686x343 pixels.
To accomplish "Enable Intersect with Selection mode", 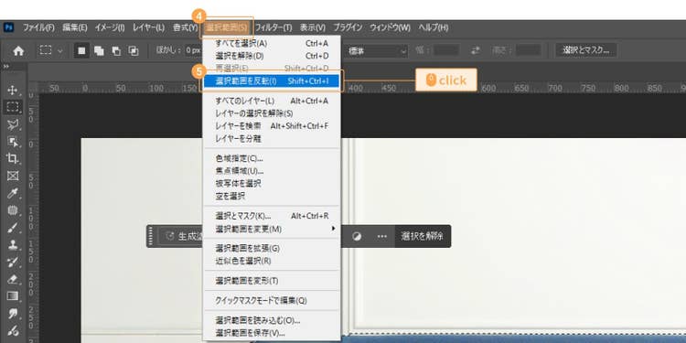I will click(x=133, y=50).
